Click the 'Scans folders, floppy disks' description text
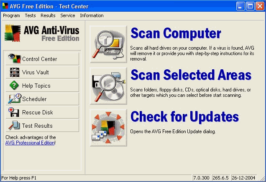The width and height of the screenshot is (266, 182). coord(190,92)
